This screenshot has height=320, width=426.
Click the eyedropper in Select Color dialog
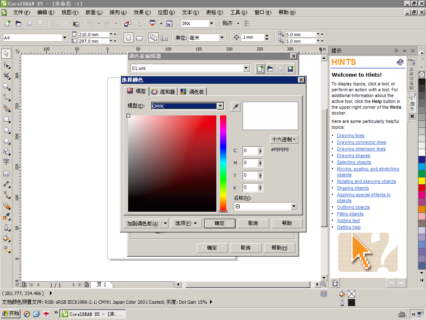coord(235,107)
